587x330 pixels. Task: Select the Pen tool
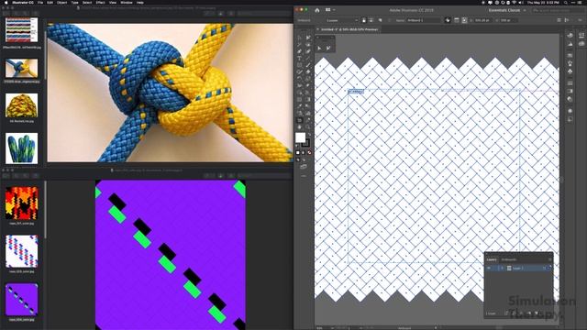click(300, 51)
